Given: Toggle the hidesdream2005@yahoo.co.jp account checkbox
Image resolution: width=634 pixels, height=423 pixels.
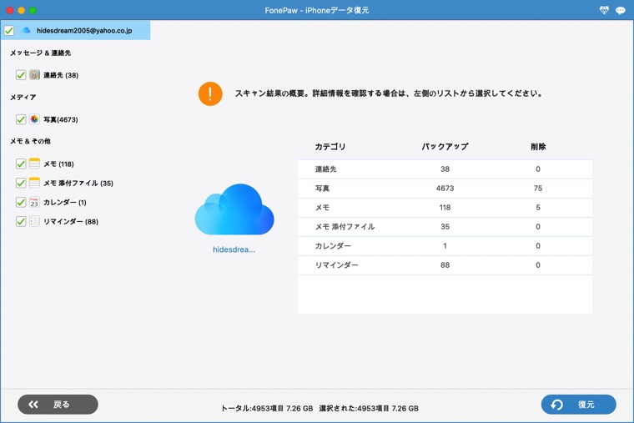Looking at the screenshot, I should pyautogui.click(x=9, y=30).
